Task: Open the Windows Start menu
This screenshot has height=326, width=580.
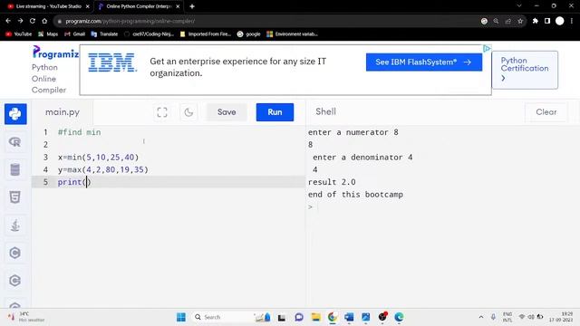Action: coord(181,317)
